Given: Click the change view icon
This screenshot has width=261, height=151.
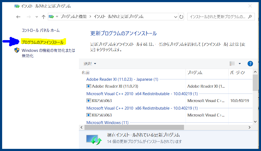Looking at the screenshot, I should coord(232,64).
